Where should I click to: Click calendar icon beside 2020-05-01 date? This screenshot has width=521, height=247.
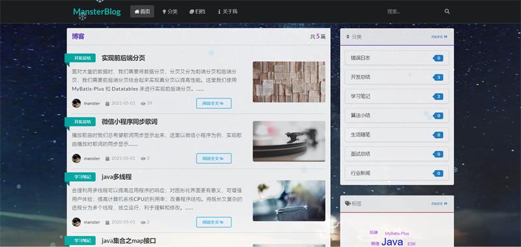tap(107, 222)
